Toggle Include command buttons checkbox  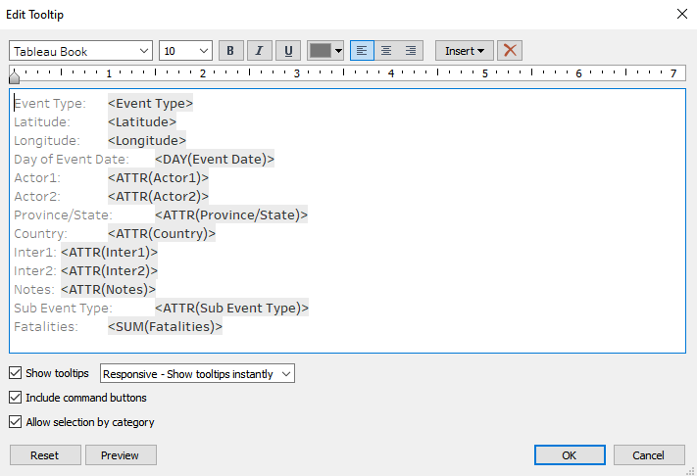pyautogui.click(x=15, y=398)
